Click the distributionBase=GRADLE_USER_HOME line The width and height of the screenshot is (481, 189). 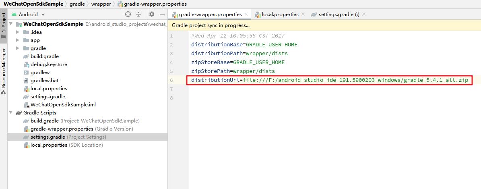point(244,45)
